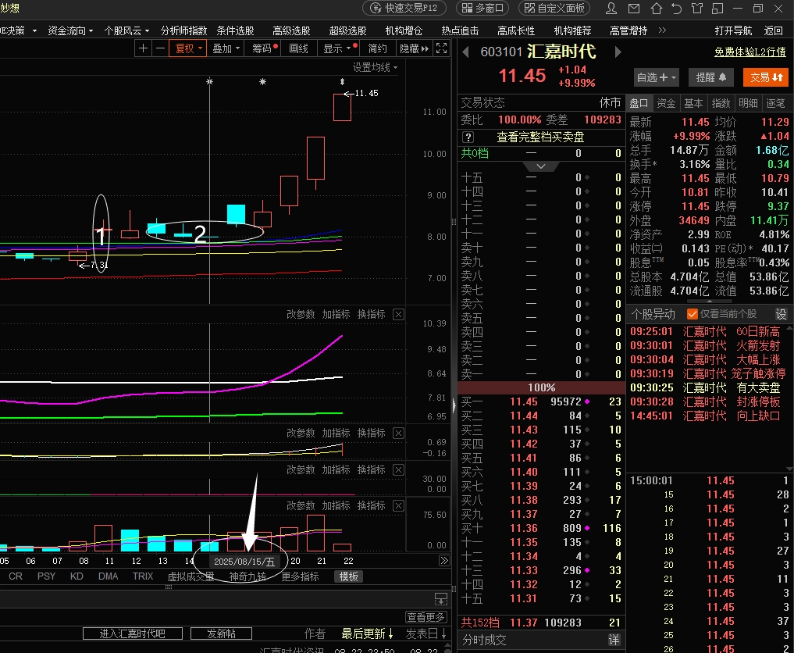Image resolution: width=794 pixels, height=653 pixels.
Task: Click 发新帖 new post button
Action: pos(221,633)
